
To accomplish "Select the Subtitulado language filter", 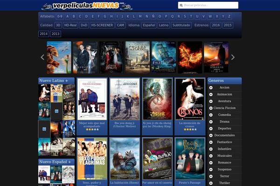I will point(181,25).
